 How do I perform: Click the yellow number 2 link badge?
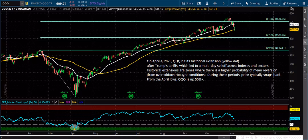tap(27, 3)
